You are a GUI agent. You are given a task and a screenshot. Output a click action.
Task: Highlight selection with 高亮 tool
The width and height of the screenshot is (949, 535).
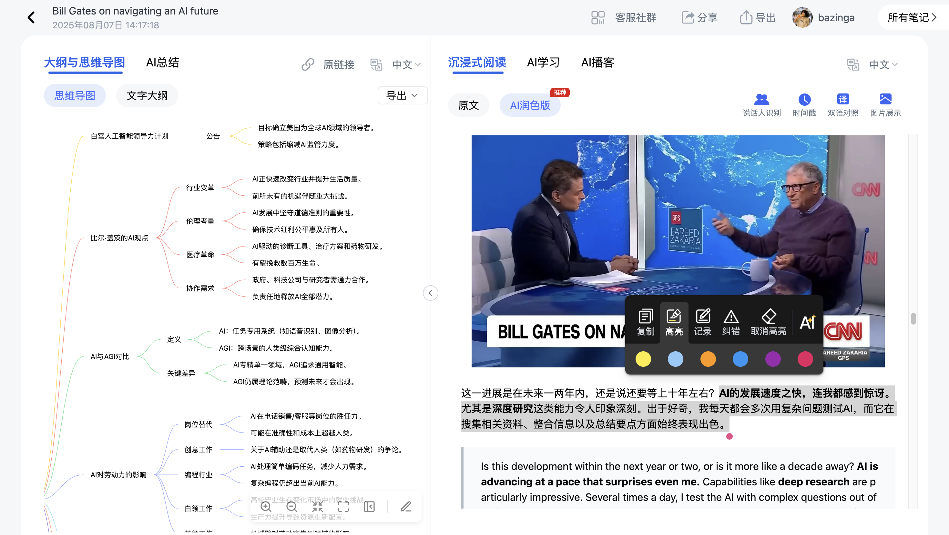pos(674,322)
